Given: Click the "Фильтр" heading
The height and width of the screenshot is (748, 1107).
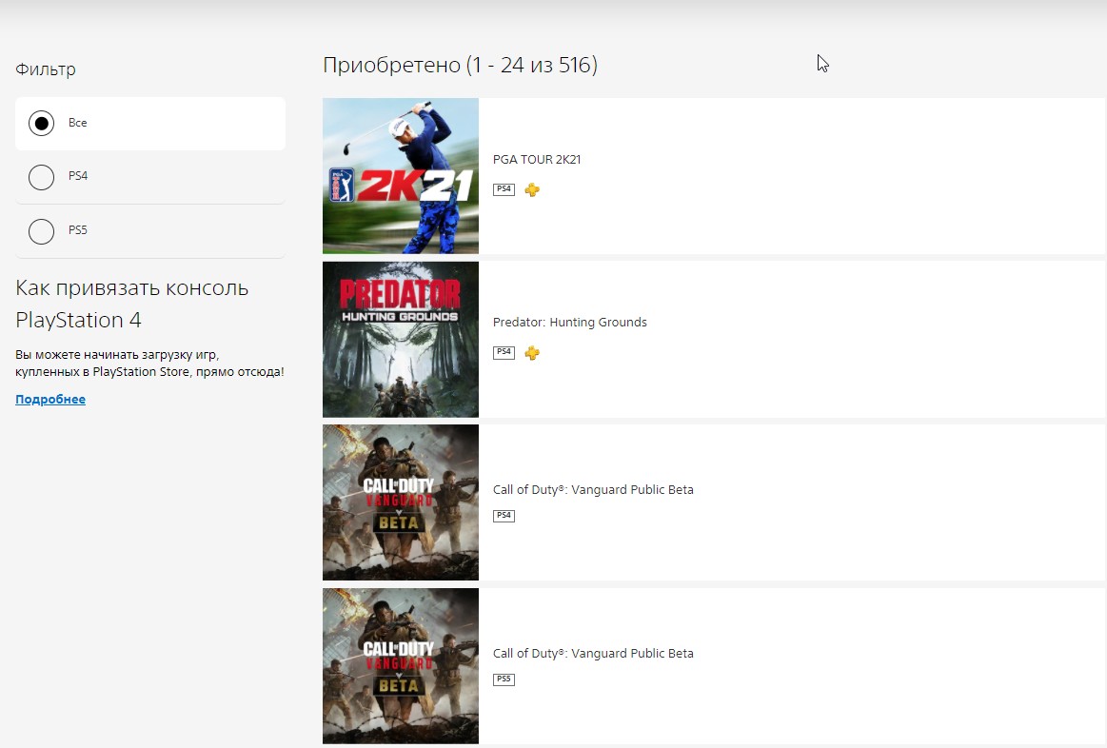Looking at the screenshot, I should click(x=45, y=69).
